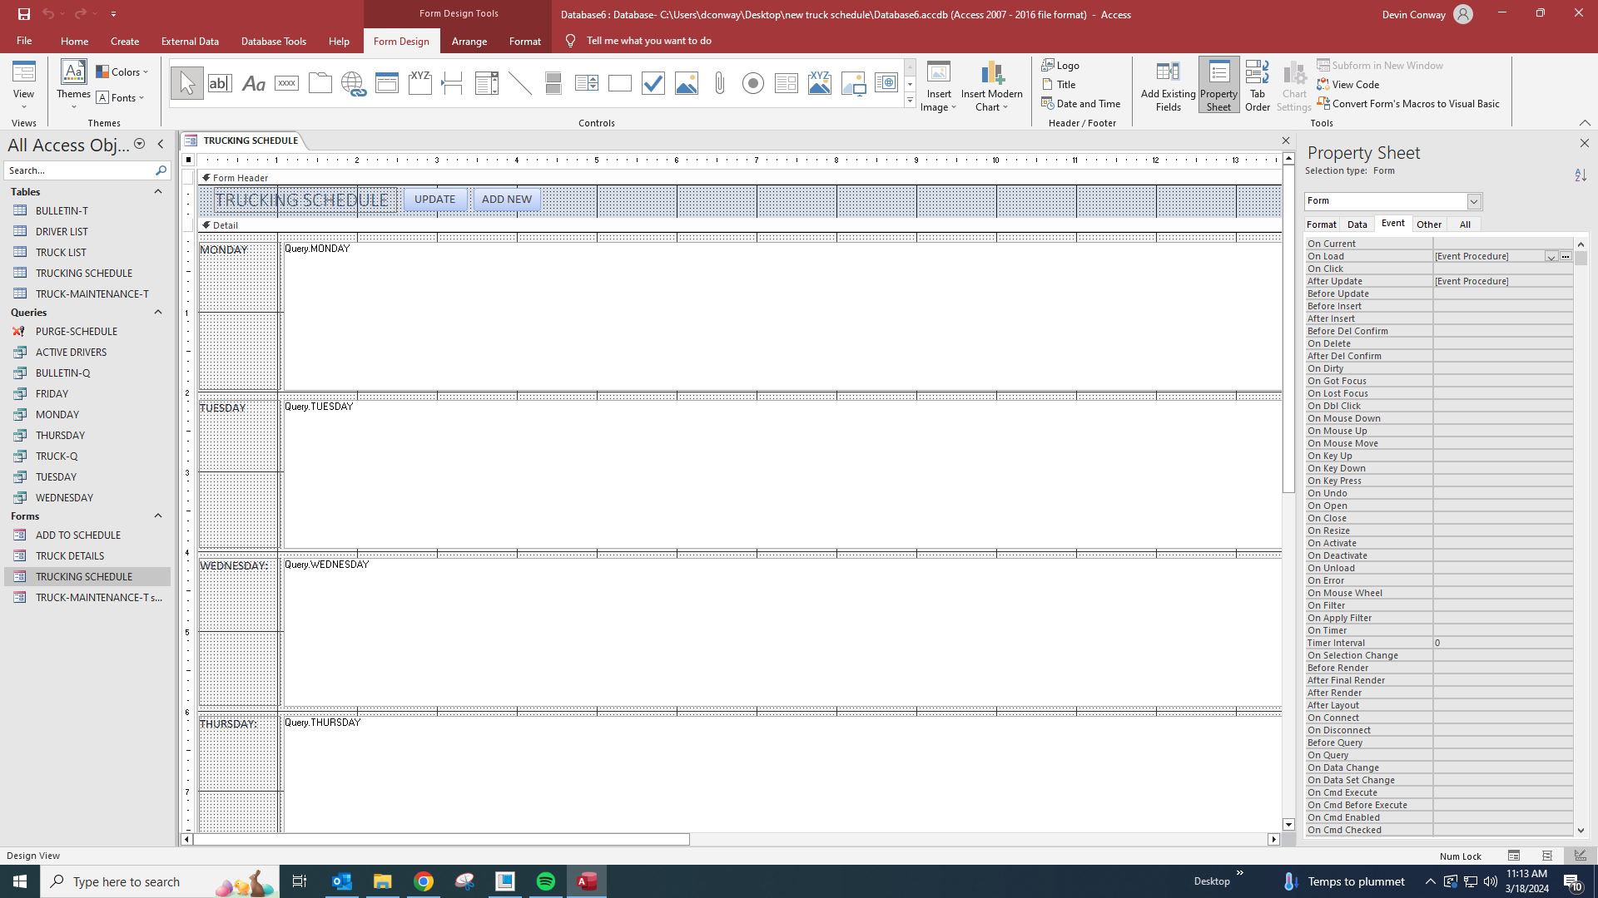The height and width of the screenshot is (898, 1598).
Task: Select the Option Button control
Action: (x=753, y=83)
